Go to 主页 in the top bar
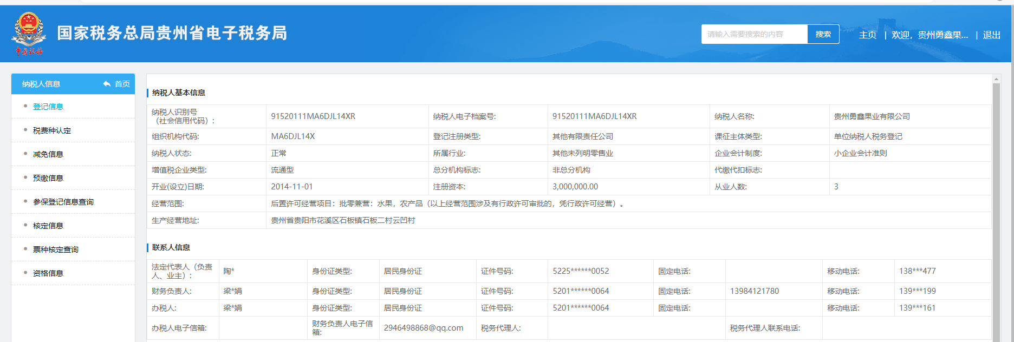 coord(867,35)
